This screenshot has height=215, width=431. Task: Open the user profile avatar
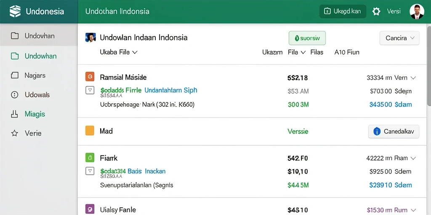click(x=417, y=11)
